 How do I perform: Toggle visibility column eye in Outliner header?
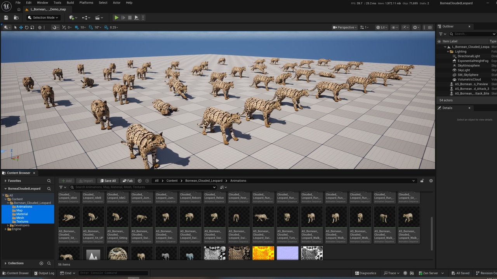(x=439, y=41)
